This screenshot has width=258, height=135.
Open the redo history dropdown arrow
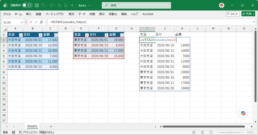coord(55,6)
